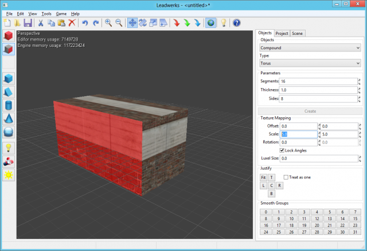Switch to the Scene tab
The image size is (367, 251).
click(298, 33)
